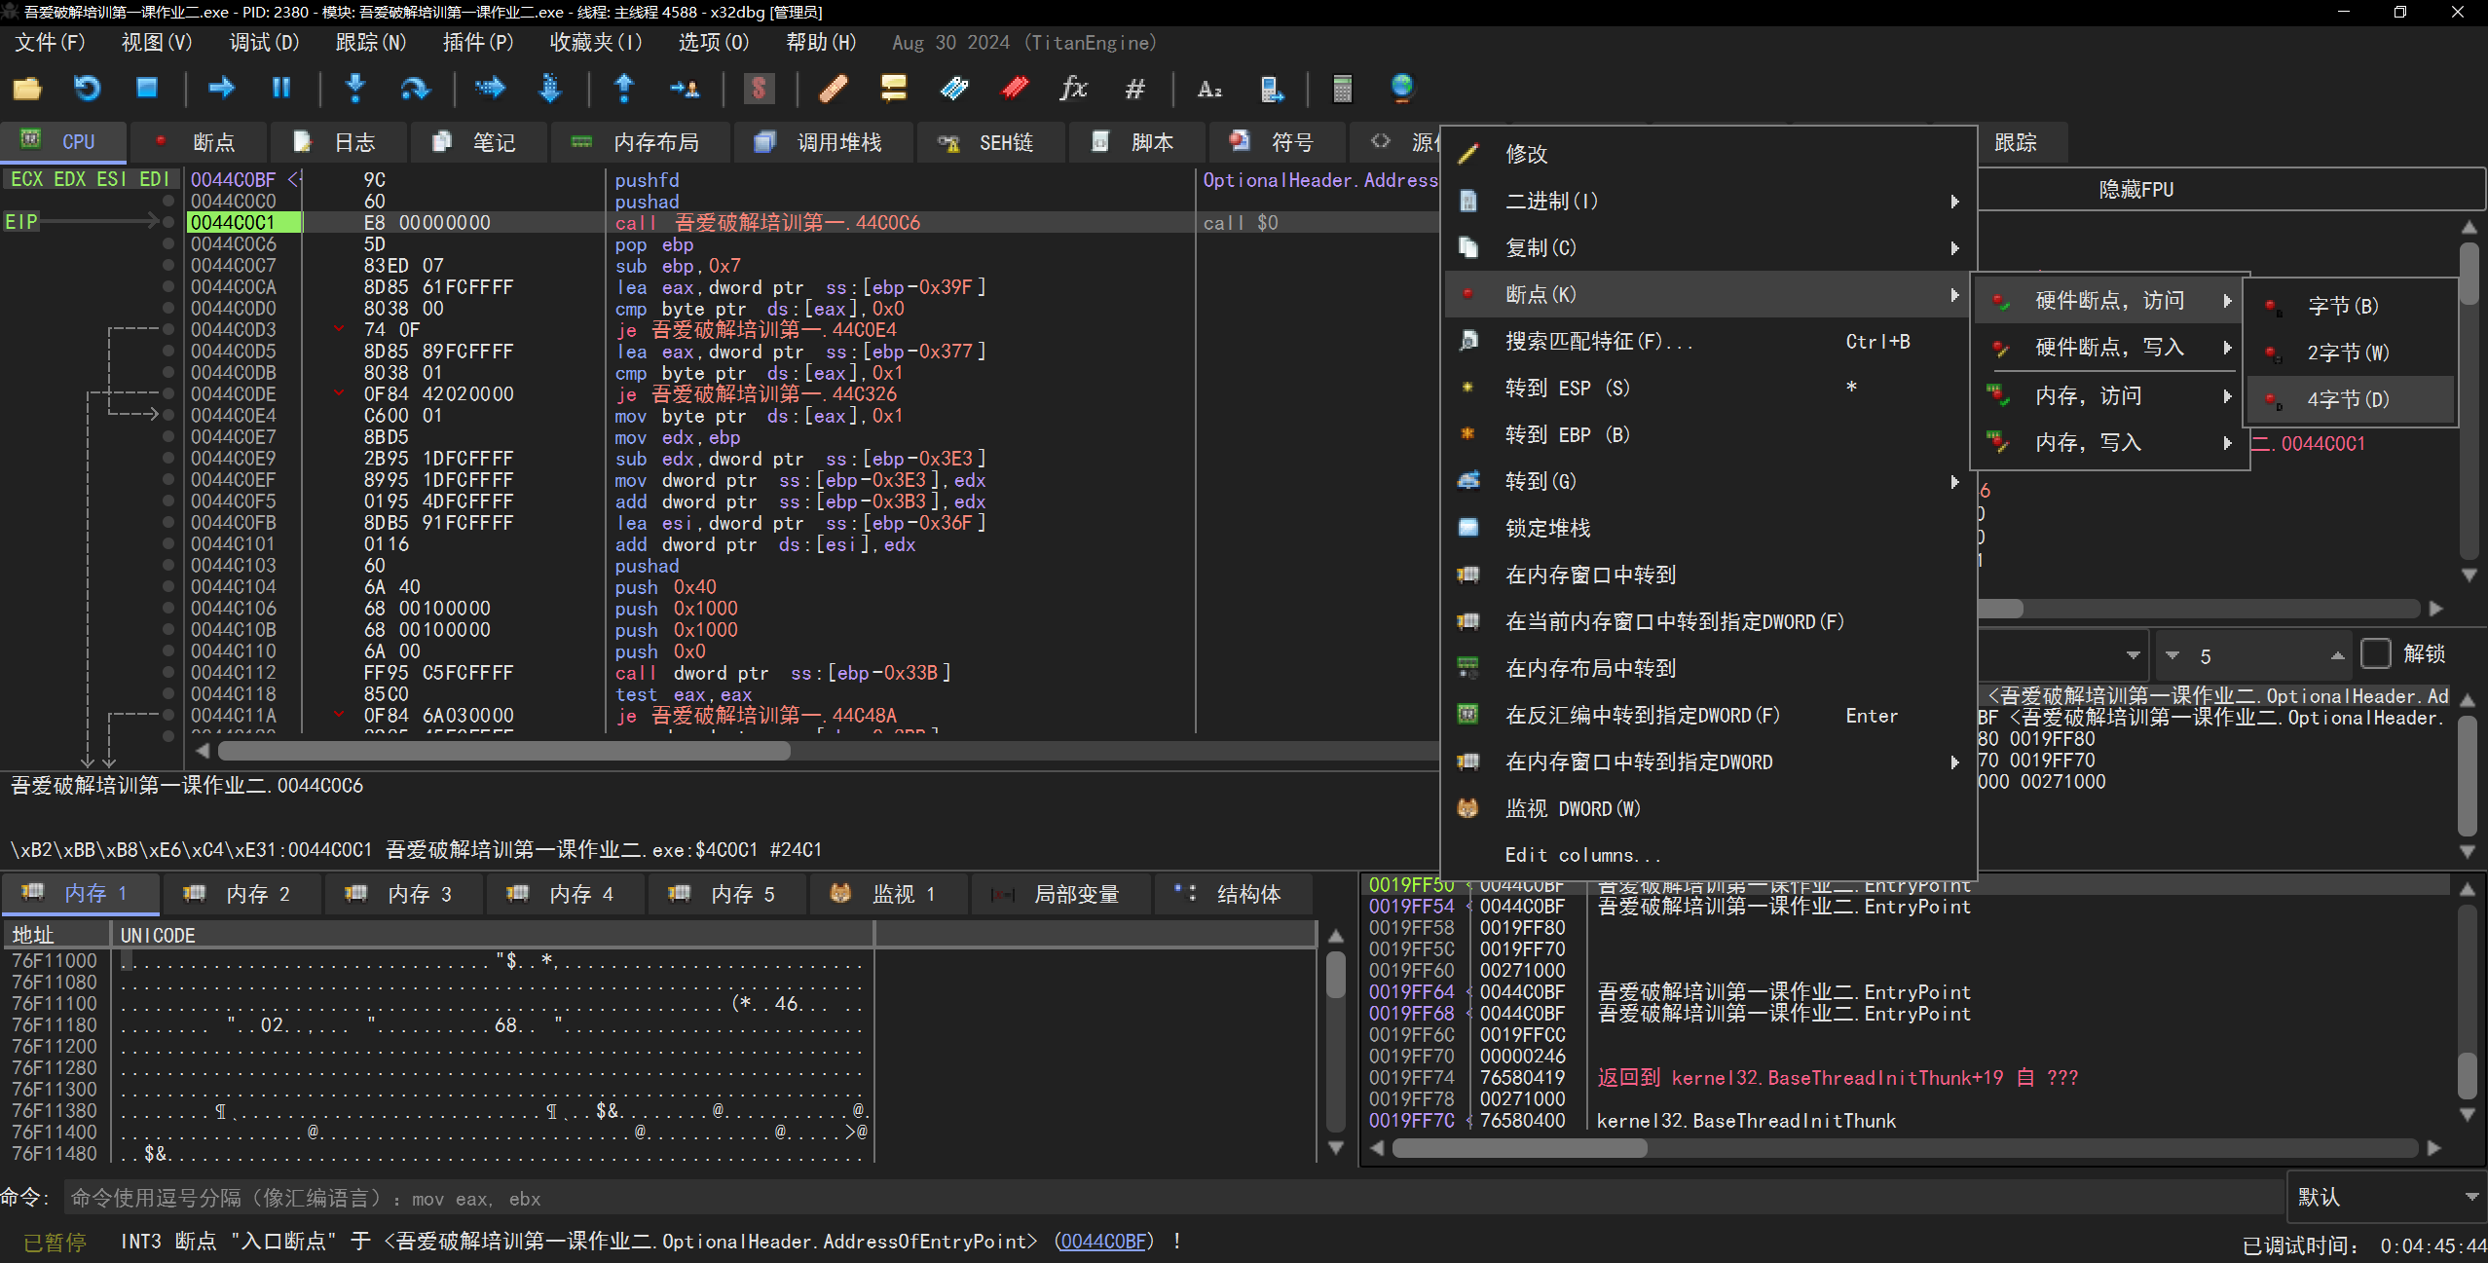This screenshot has width=2488, height=1263.
Task: Expand the 内存, 写入 submenu
Action: tap(2110, 442)
